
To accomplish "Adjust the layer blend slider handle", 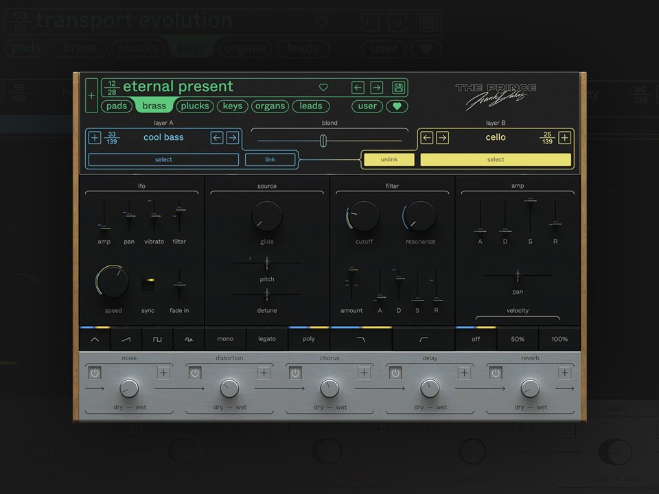I will 322,141.
